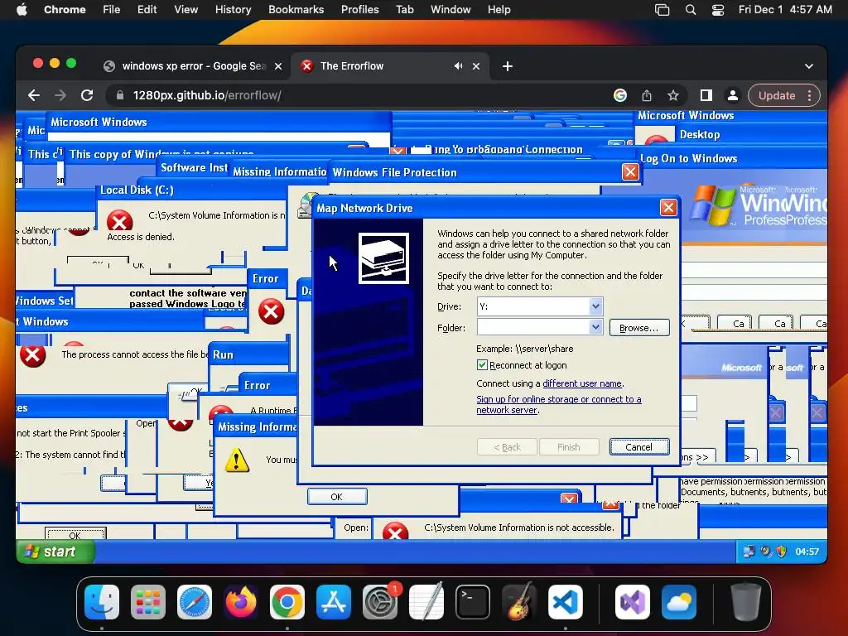Screen dimensions: 848x636
Task: Click the Google icon in address bar
Action: (619, 95)
